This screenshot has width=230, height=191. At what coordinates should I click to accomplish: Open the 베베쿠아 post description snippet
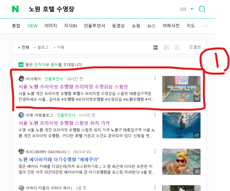point(87,169)
